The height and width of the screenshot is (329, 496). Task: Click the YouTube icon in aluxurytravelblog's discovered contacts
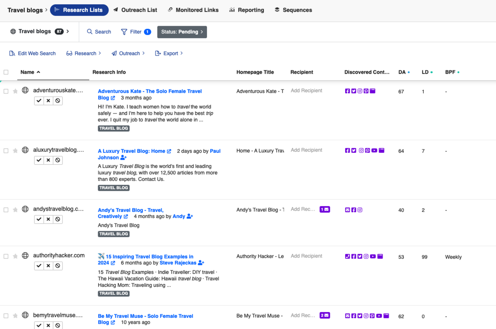374,150
